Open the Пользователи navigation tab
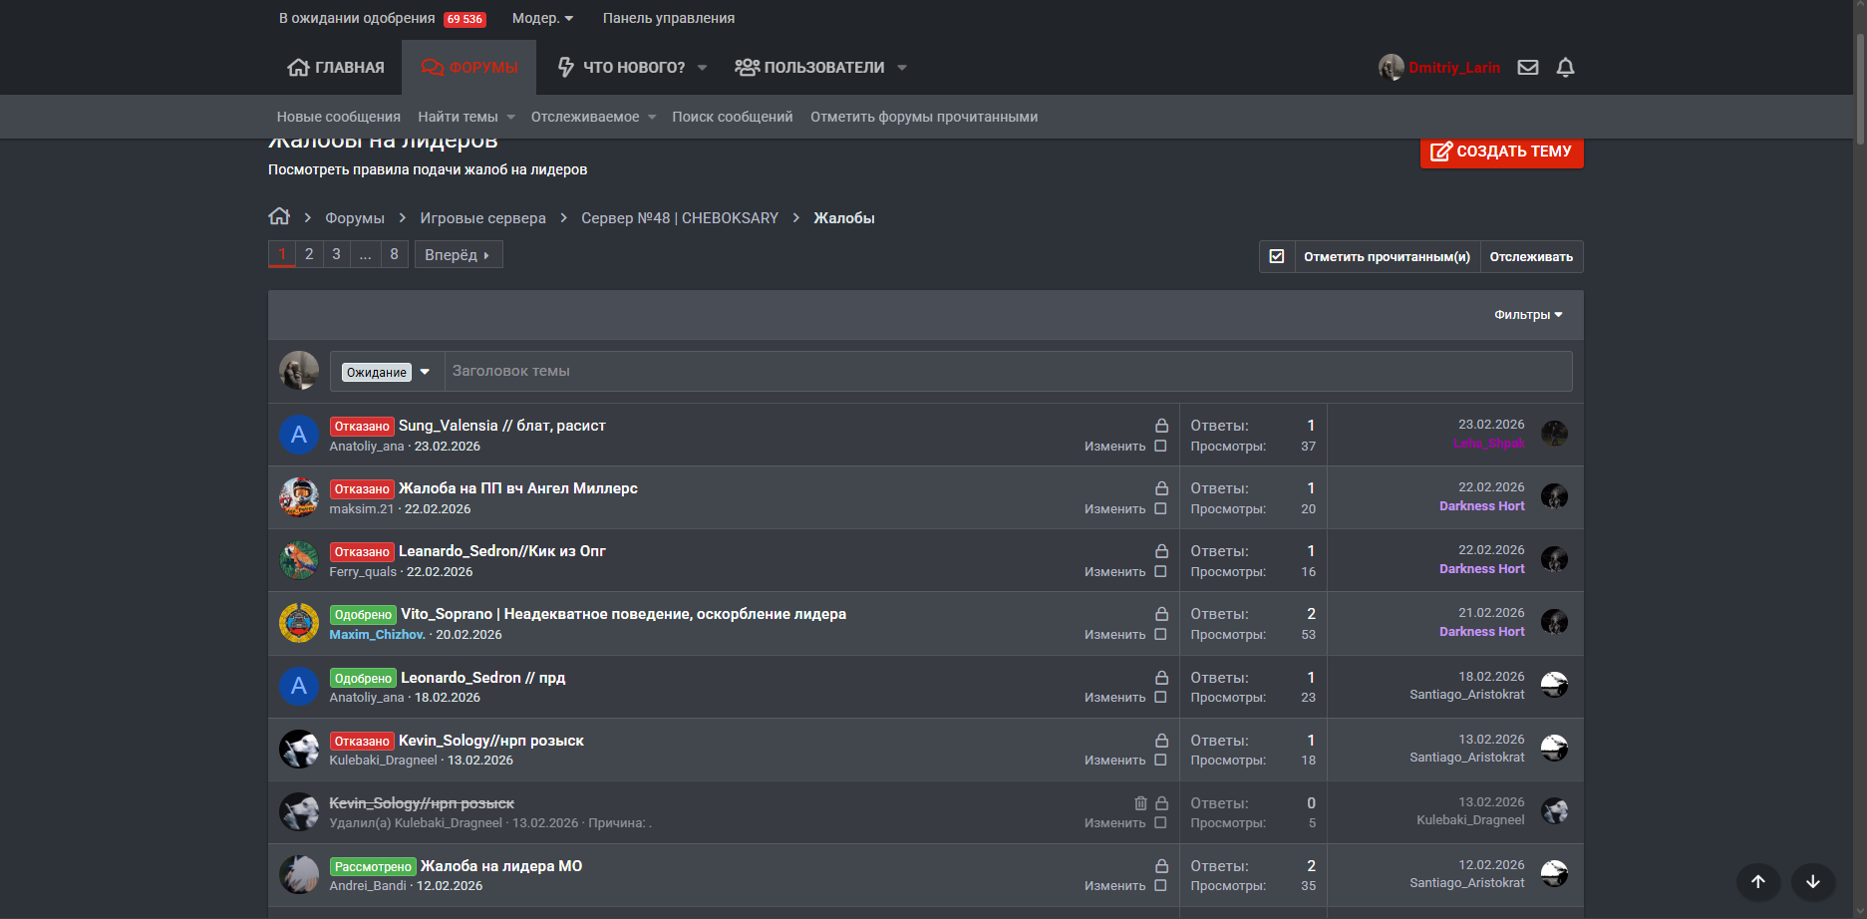Screen dimensions: 1867x919 point(820,68)
